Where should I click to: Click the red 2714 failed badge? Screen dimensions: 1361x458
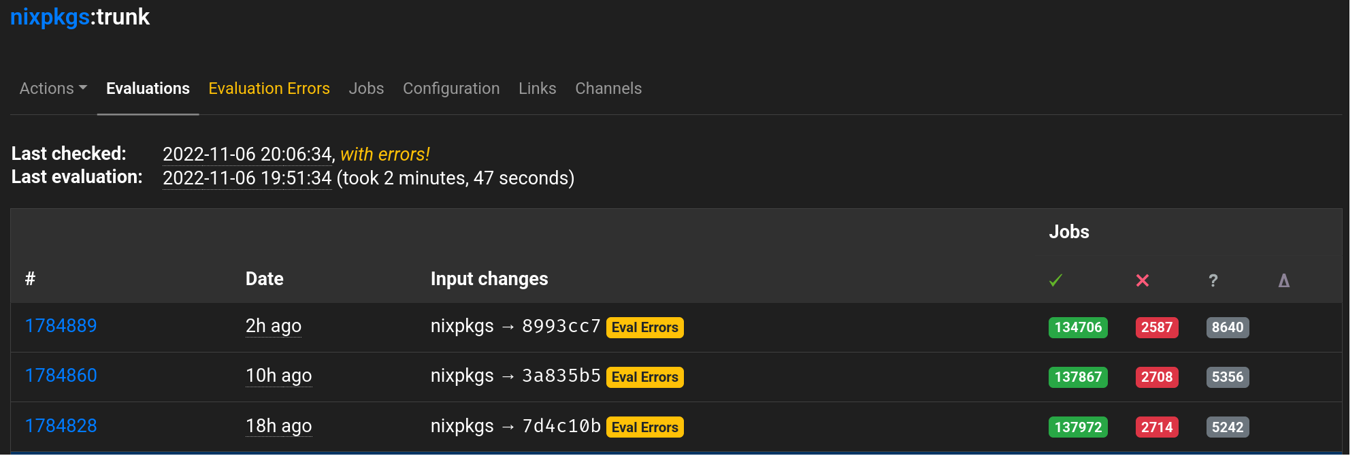point(1157,427)
